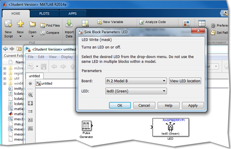Click Fit to View palette icon

pos(30,103)
